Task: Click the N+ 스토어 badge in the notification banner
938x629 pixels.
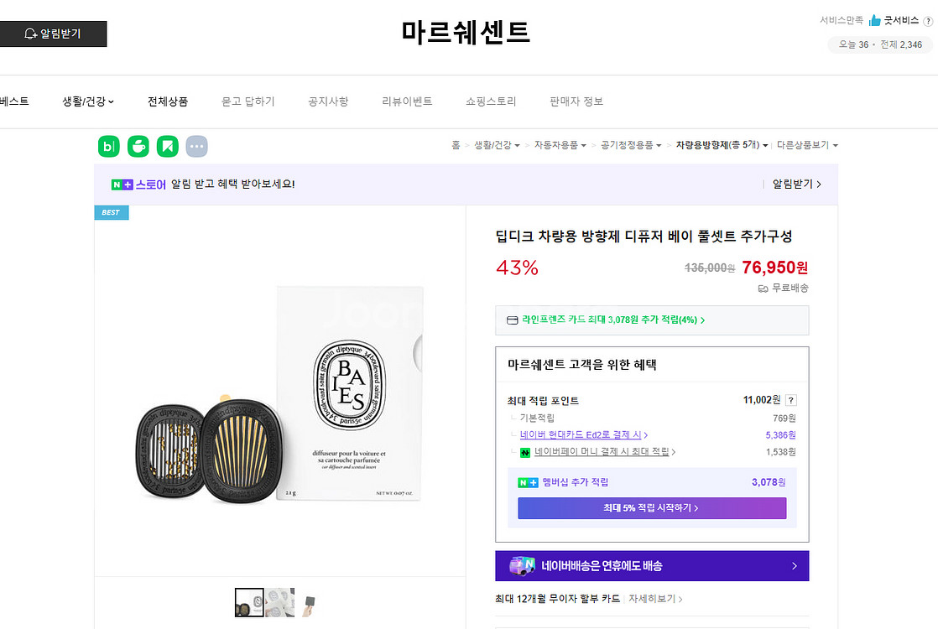Action: (x=124, y=184)
